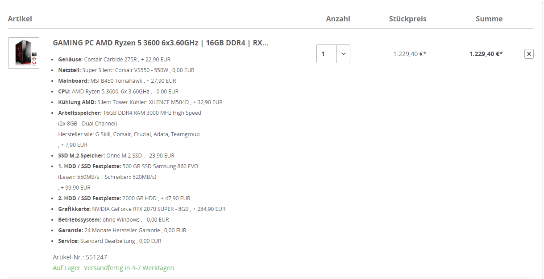The height and width of the screenshot is (279, 544).
Task: Click the Summe column header
Action: [x=489, y=19]
